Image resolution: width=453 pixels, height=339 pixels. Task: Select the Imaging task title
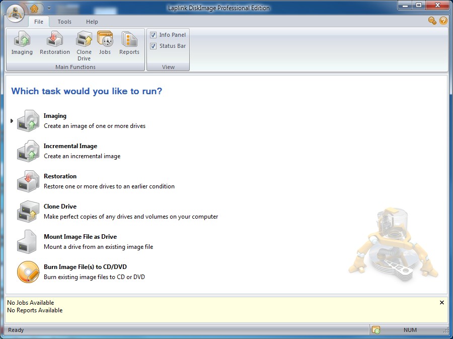[x=55, y=116]
